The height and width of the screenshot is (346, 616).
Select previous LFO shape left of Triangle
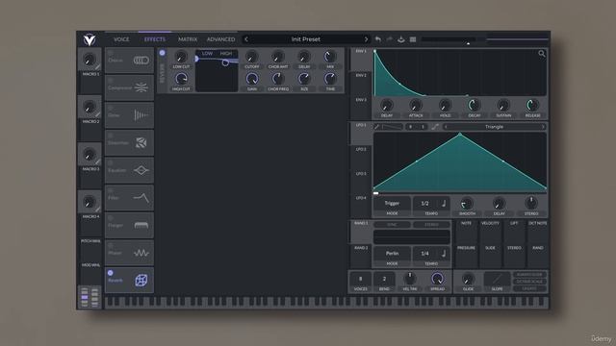446,127
